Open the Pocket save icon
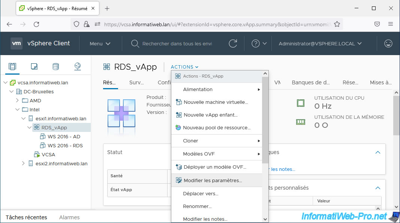This screenshot has height=223, width=400. pyautogui.click(x=377, y=24)
